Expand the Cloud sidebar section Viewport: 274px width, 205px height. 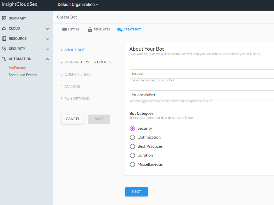(x=47, y=28)
